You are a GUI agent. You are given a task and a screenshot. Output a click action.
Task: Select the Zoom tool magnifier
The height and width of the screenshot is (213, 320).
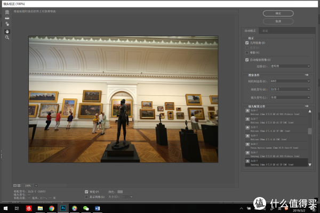[7, 37]
